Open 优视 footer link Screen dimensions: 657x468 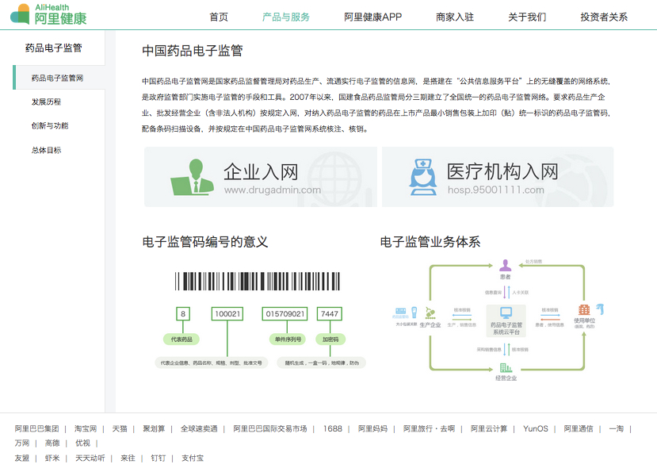[82, 443]
